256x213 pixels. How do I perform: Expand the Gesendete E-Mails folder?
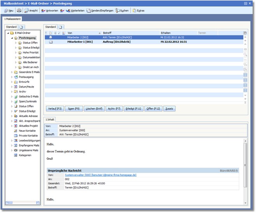tap(12, 72)
